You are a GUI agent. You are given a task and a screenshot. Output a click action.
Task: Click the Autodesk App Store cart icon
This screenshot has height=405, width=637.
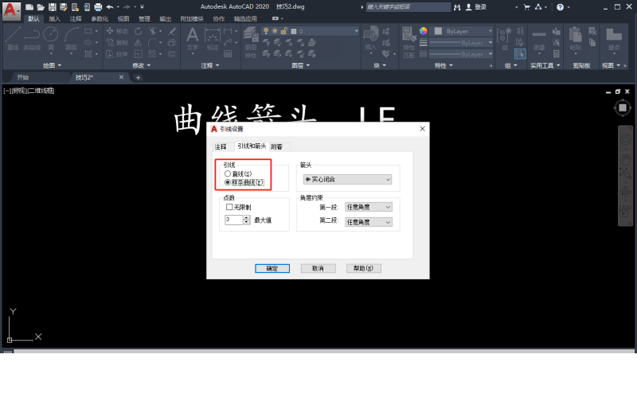[x=527, y=7]
